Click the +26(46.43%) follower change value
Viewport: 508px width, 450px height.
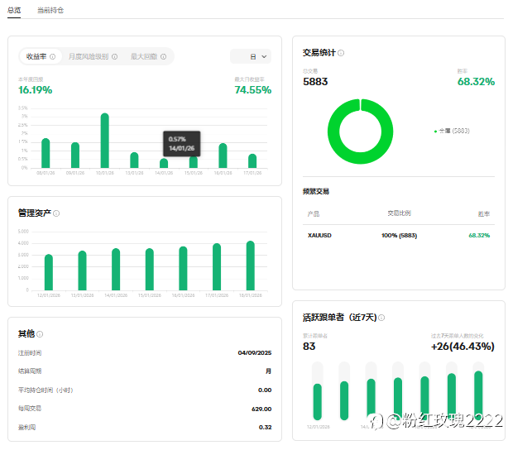[462, 347]
